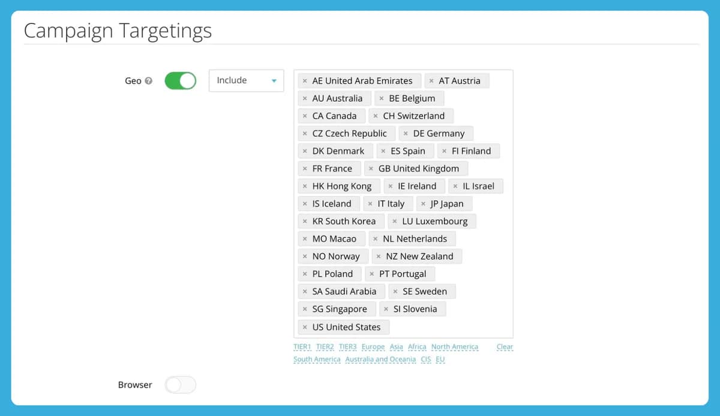The width and height of the screenshot is (720, 416).
Task: Clear all selected countries
Action: point(505,347)
